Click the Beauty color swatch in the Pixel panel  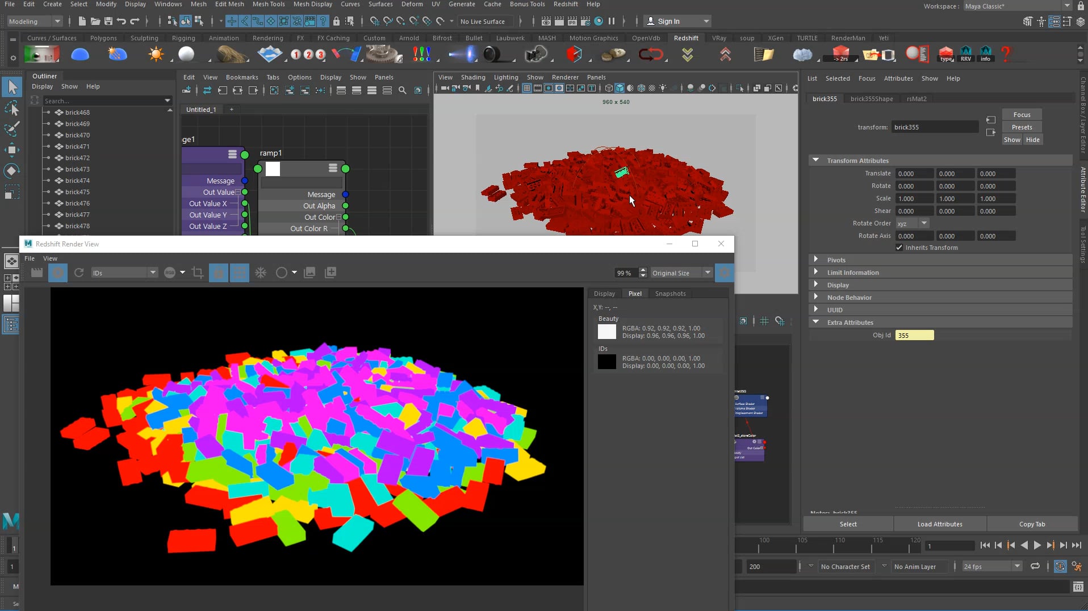(607, 332)
